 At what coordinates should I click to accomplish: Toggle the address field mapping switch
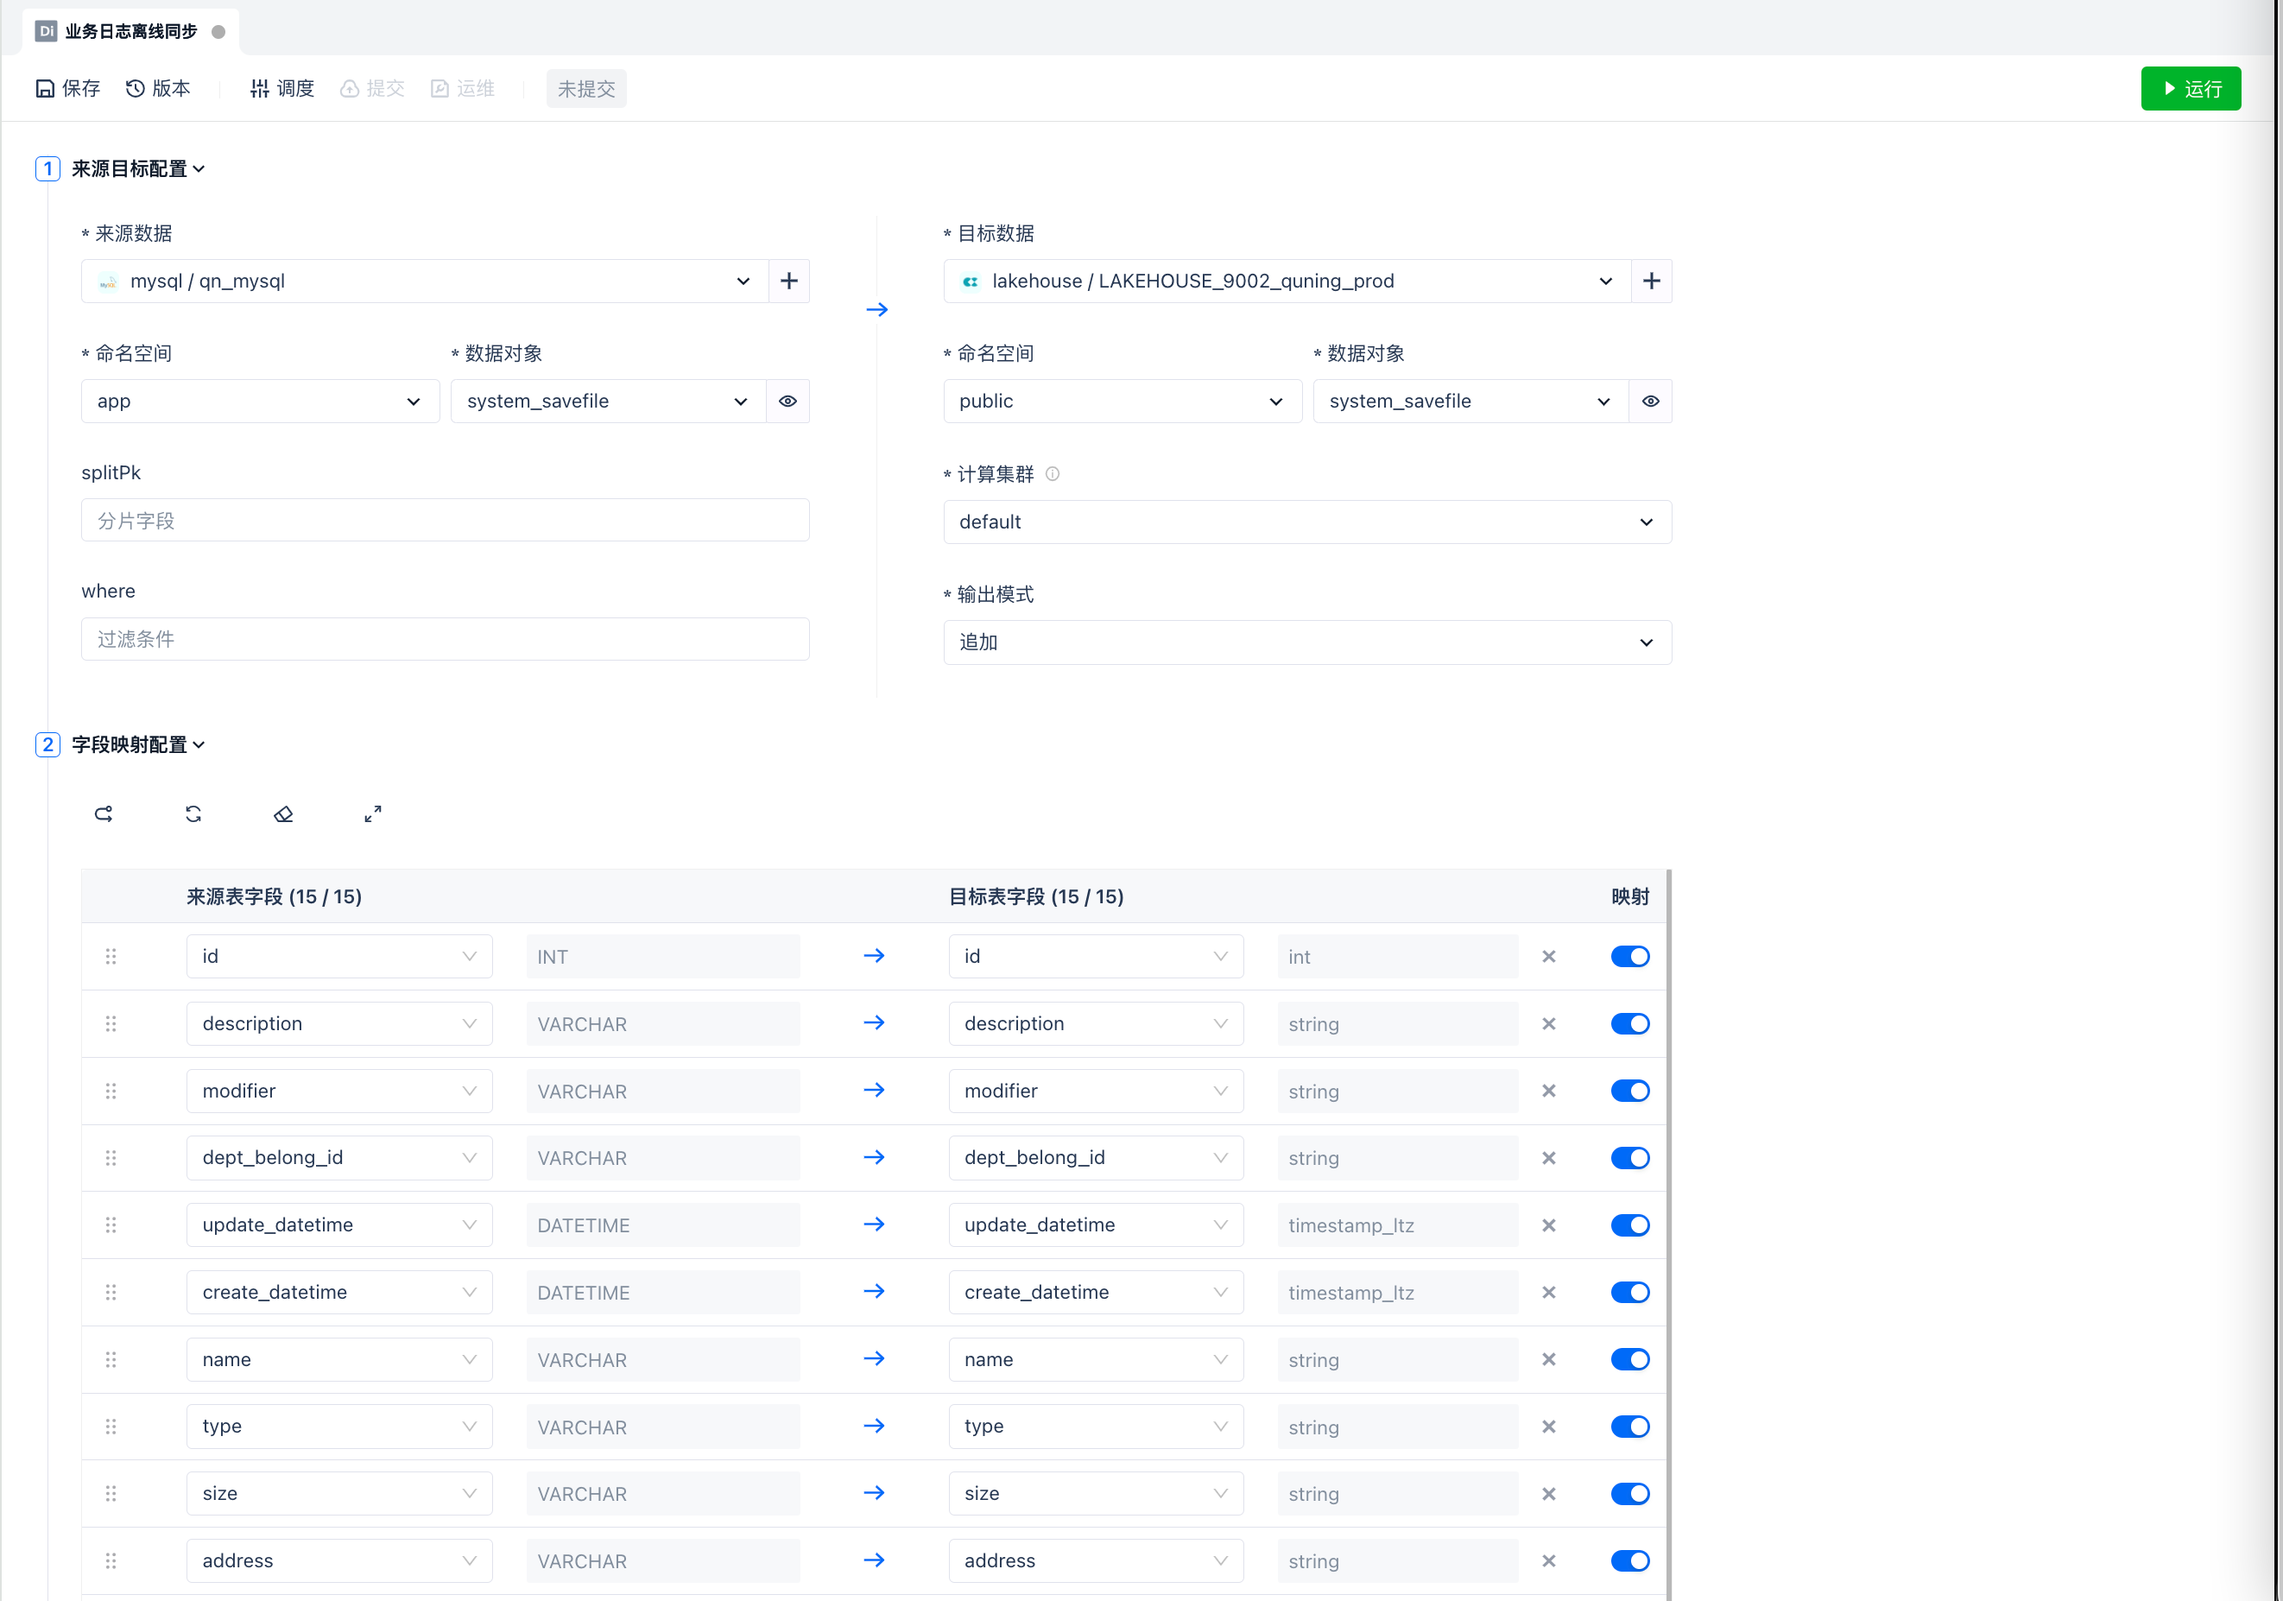click(x=1629, y=1561)
